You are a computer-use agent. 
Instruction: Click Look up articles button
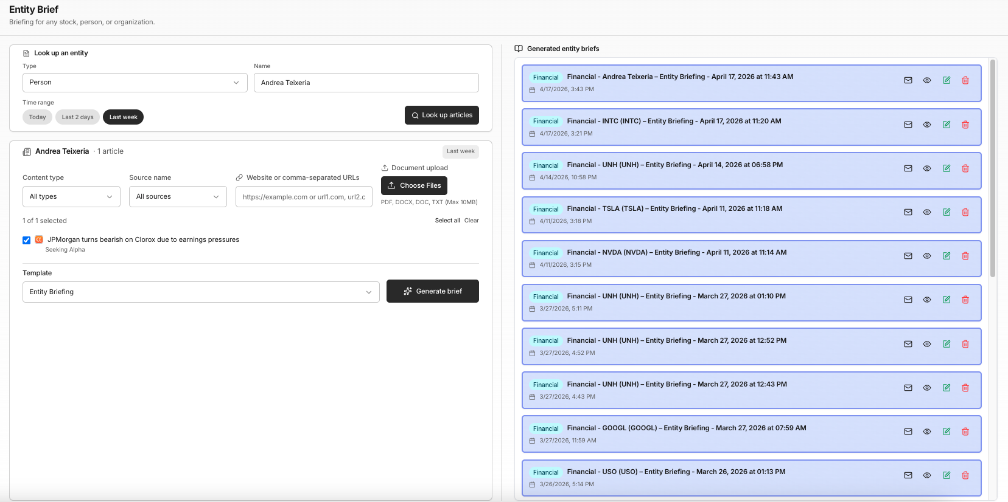click(442, 115)
